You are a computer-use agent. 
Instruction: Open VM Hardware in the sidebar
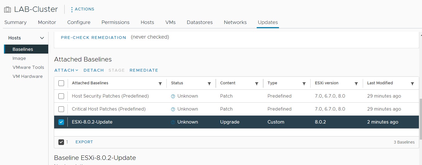point(28,76)
